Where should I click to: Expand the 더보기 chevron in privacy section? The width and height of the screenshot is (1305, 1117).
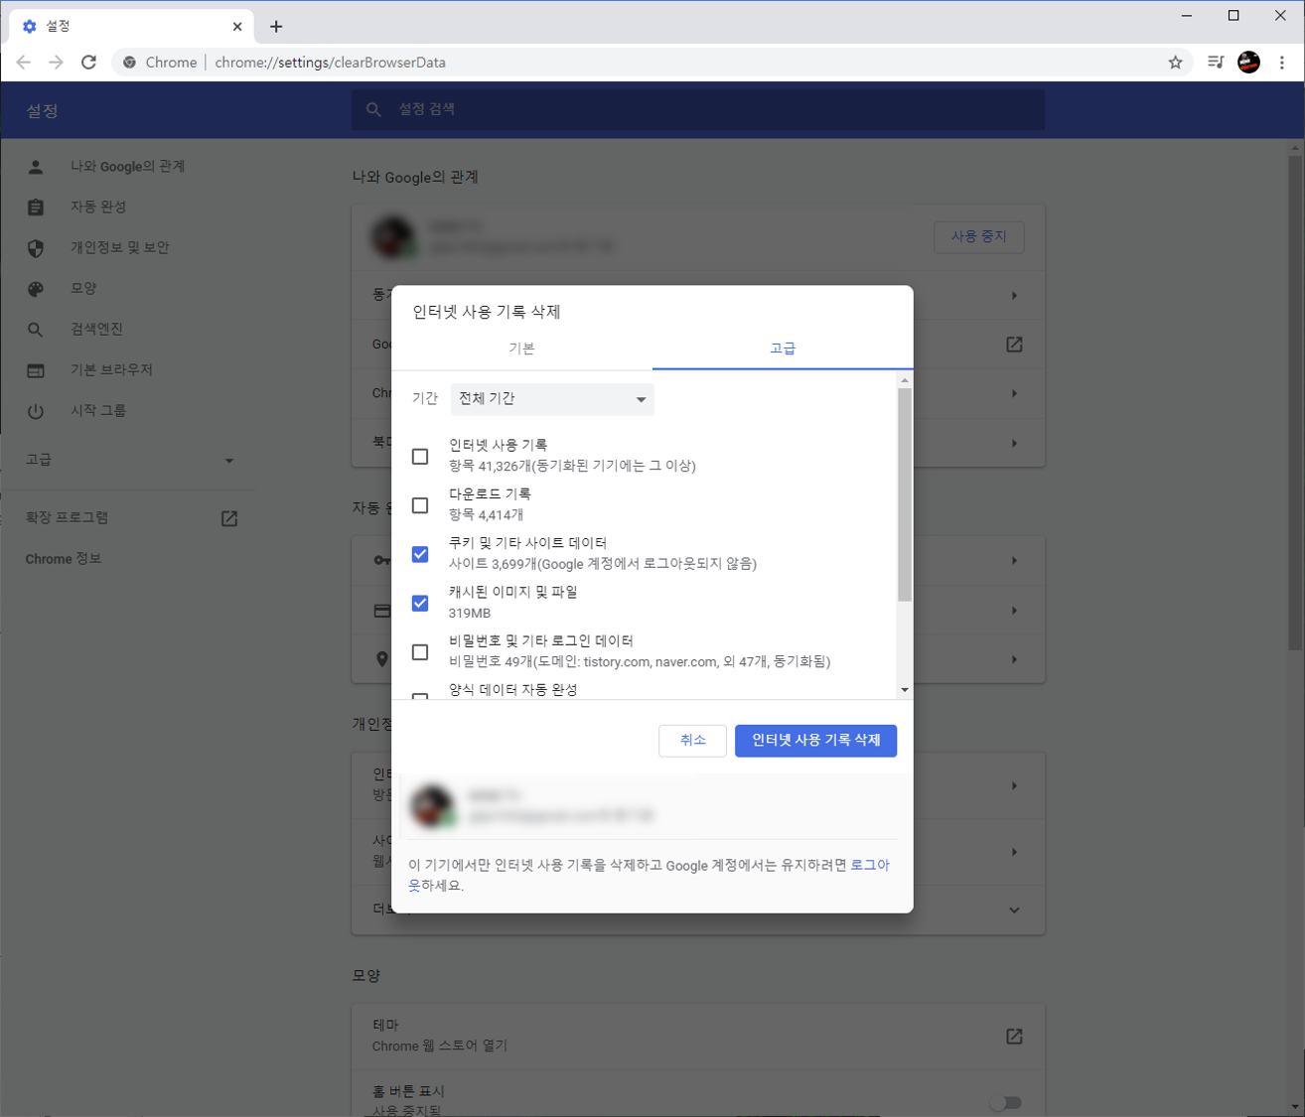[1014, 909]
